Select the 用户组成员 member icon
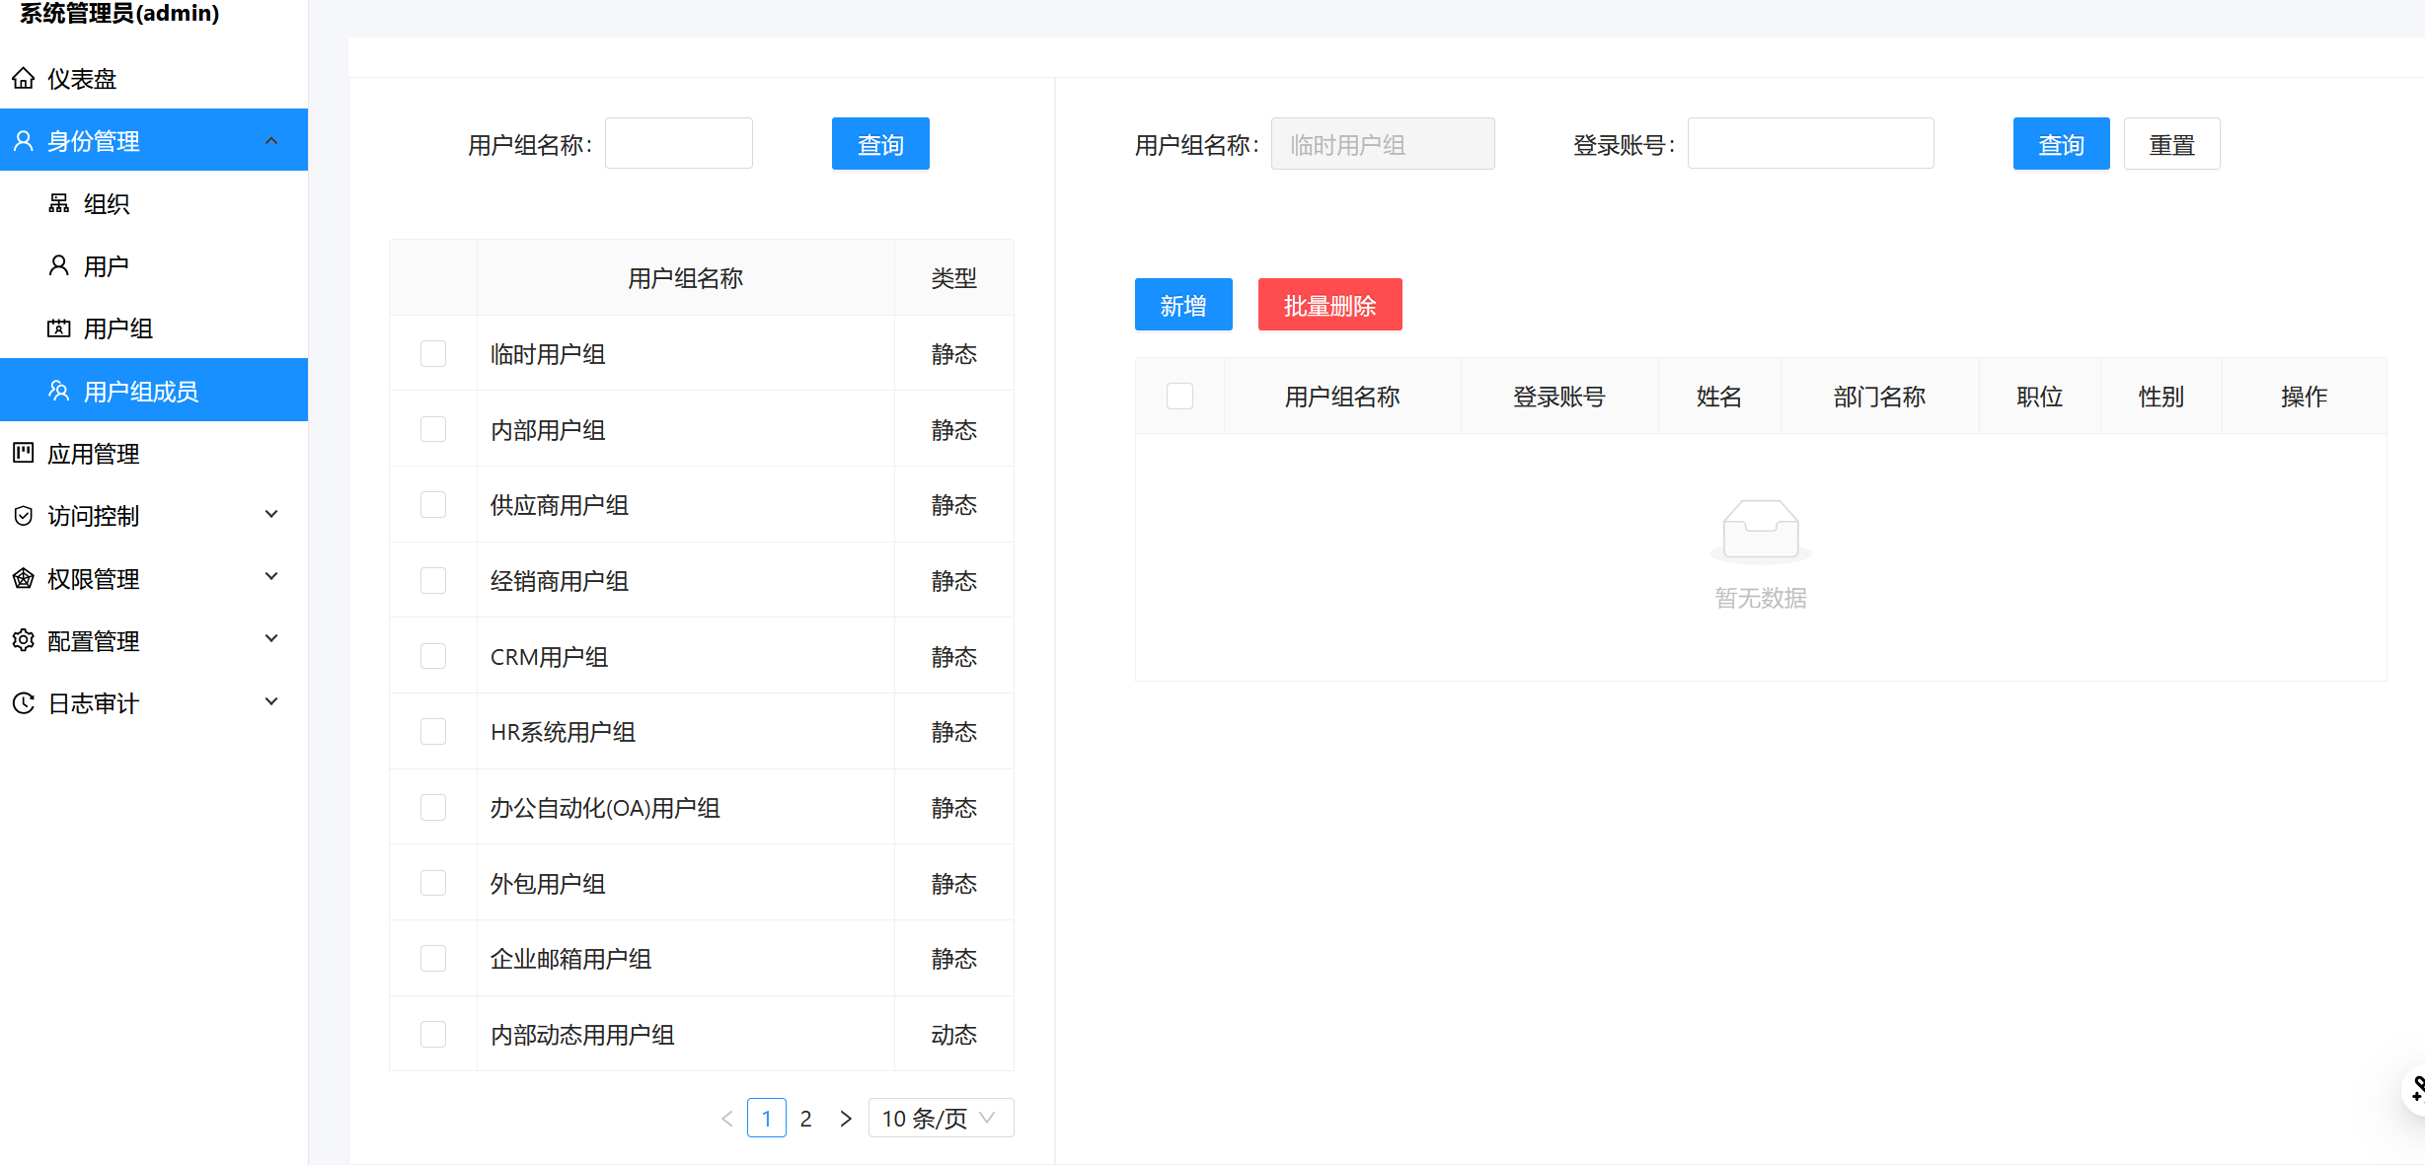This screenshot has width=2425, height=1165. point(58,390)
